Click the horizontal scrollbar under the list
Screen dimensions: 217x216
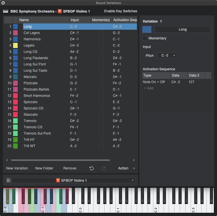(60, 160)
